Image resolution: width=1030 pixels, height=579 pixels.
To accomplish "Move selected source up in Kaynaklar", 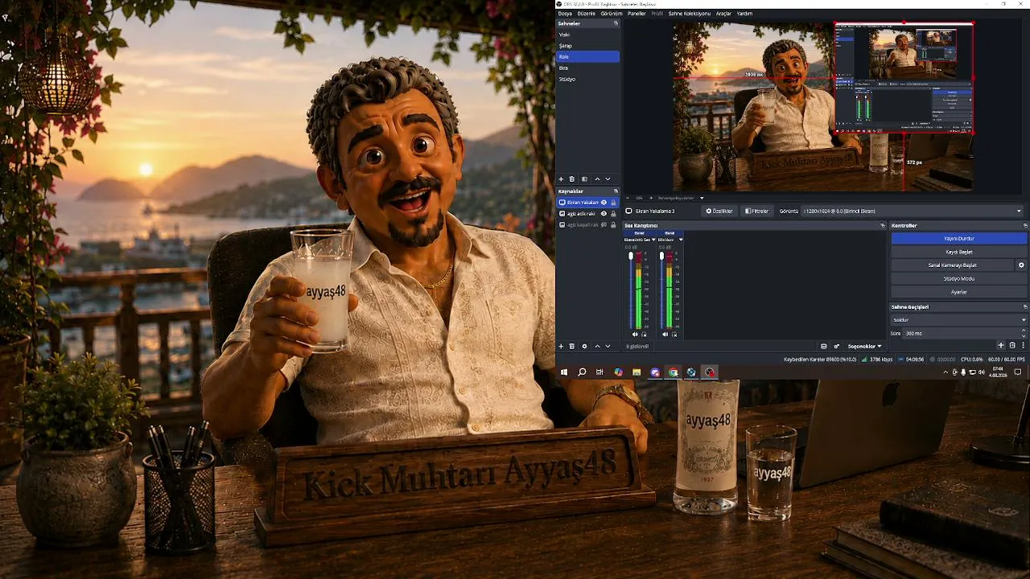I will pos(597,346).
